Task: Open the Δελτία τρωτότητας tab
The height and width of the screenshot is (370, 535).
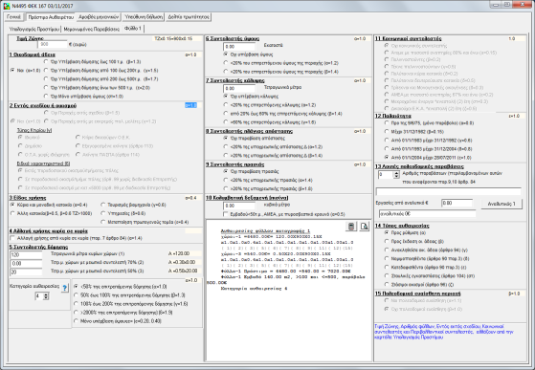Action: pos(189,16)
